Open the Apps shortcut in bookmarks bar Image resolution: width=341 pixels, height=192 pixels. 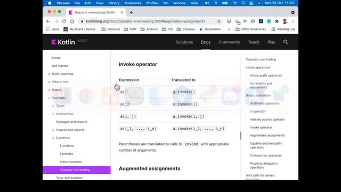point(53,29)
